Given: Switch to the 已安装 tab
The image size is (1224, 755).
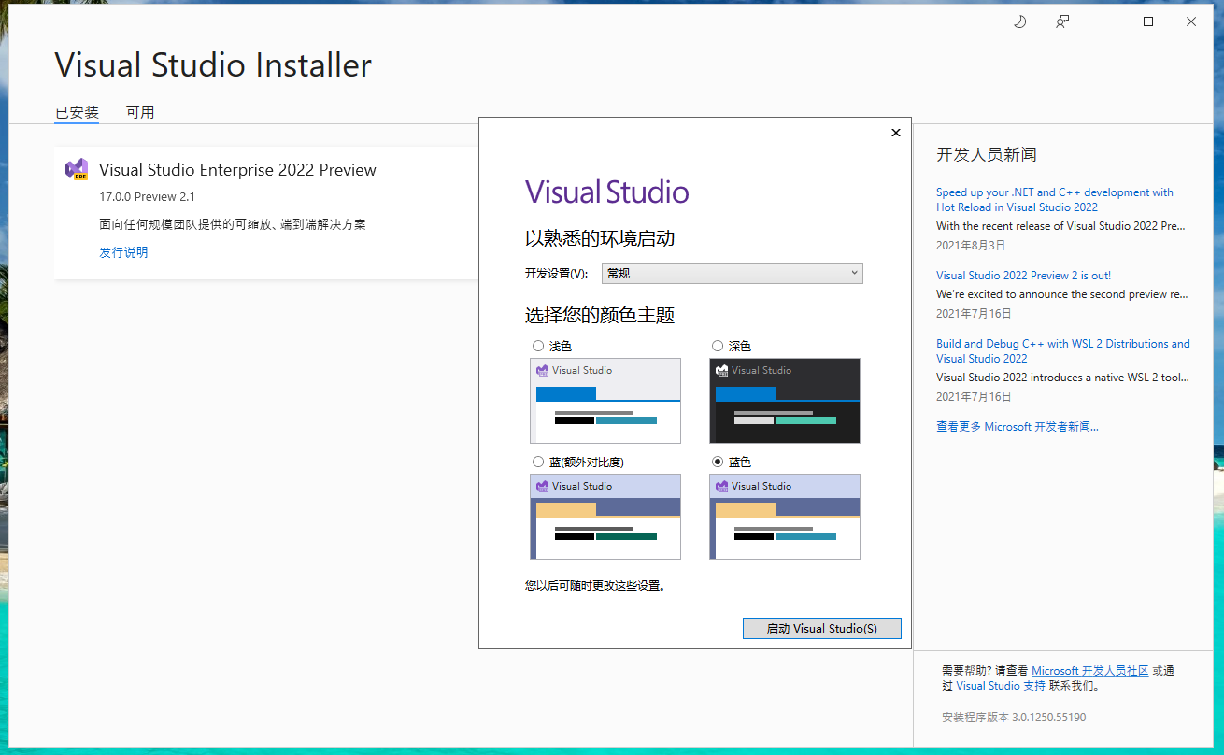Looking at the screenshot, I should pos(77,112).
